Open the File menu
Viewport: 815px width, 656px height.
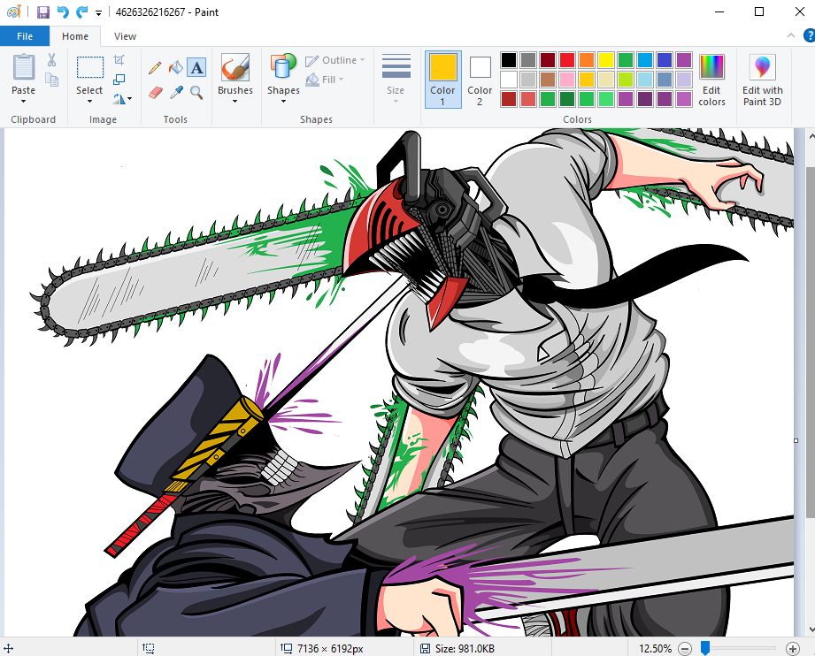point(25,36)
